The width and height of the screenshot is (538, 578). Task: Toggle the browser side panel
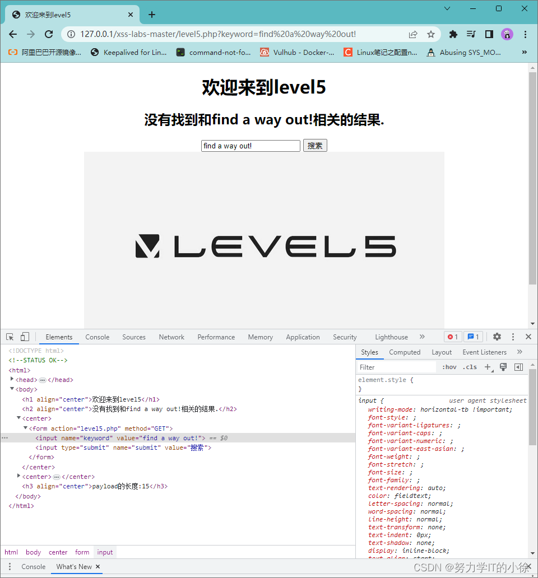pyautogui.click(x=489, y=34)
